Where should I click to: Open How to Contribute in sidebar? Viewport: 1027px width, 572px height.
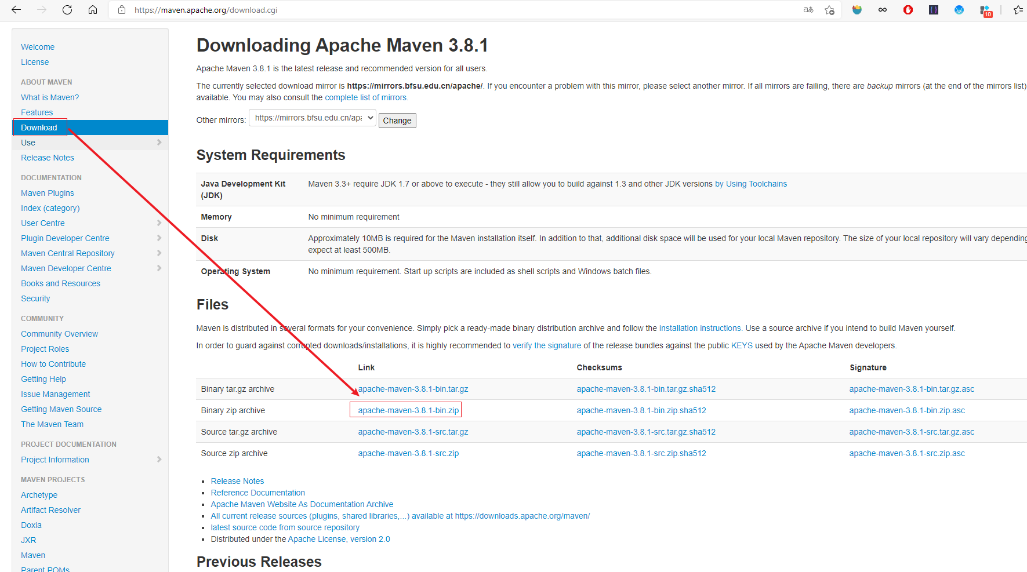point(53,364)
